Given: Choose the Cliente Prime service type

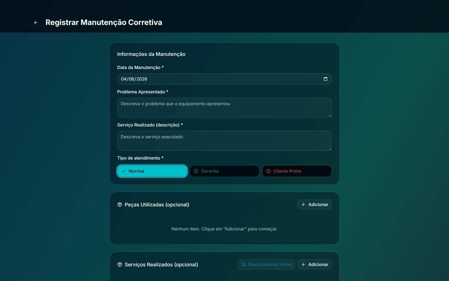Looking at the screenshot, I should coord(297,171).
